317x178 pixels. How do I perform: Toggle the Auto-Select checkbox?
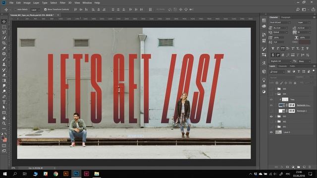pyautogui.click(x=15, y=9)
